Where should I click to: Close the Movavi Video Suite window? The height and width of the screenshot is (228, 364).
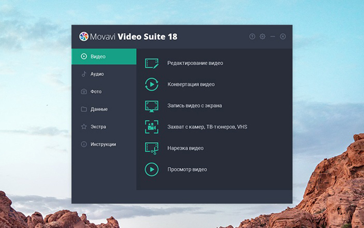click(x=283, y=36)
